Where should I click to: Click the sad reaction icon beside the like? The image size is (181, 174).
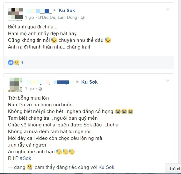(x=17, y=63)
